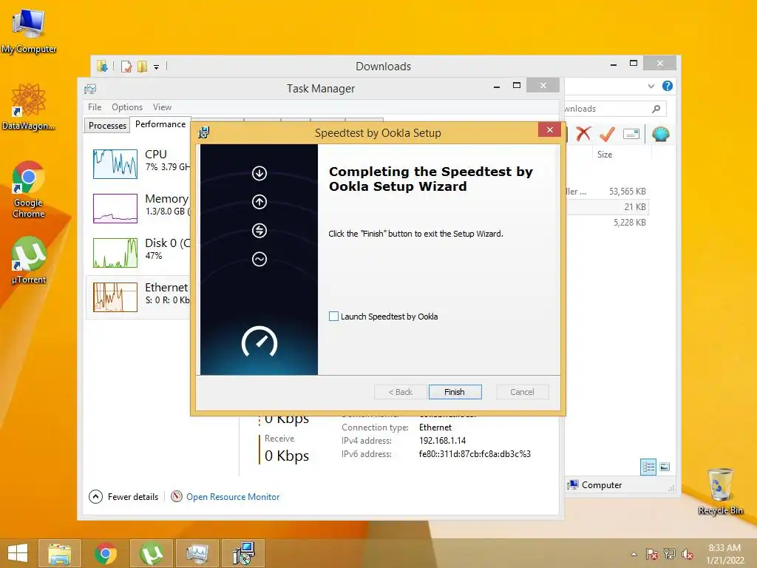Viewport: 757px width, 568px height.
Task: Select the Ethernet graph thumbnail
Action: pyautogui.click(x=115, y=297)
